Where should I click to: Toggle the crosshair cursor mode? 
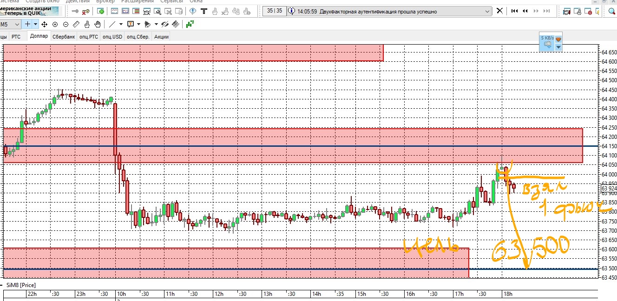coord(27,24)
